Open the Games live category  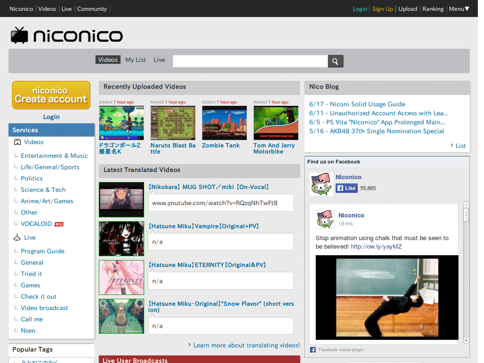[30, 285]
